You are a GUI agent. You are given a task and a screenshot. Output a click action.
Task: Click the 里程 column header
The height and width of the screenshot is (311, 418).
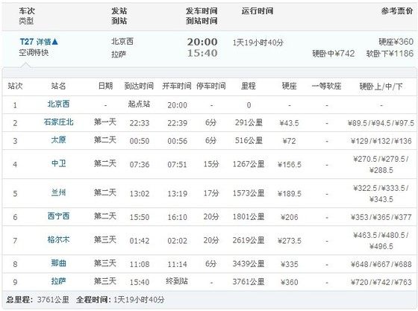tap(249, 86)
